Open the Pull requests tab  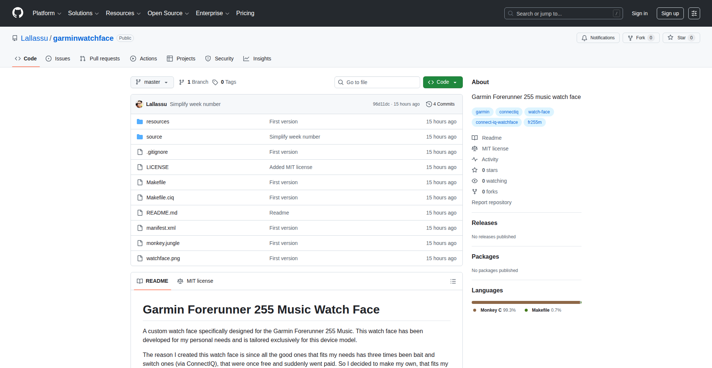[100, 59]
